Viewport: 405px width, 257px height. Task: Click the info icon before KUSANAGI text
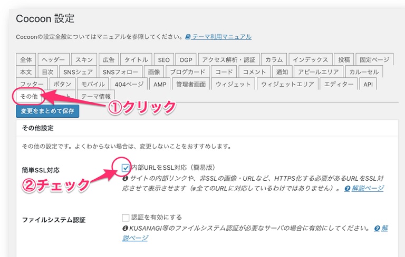(x=126, y=228)
